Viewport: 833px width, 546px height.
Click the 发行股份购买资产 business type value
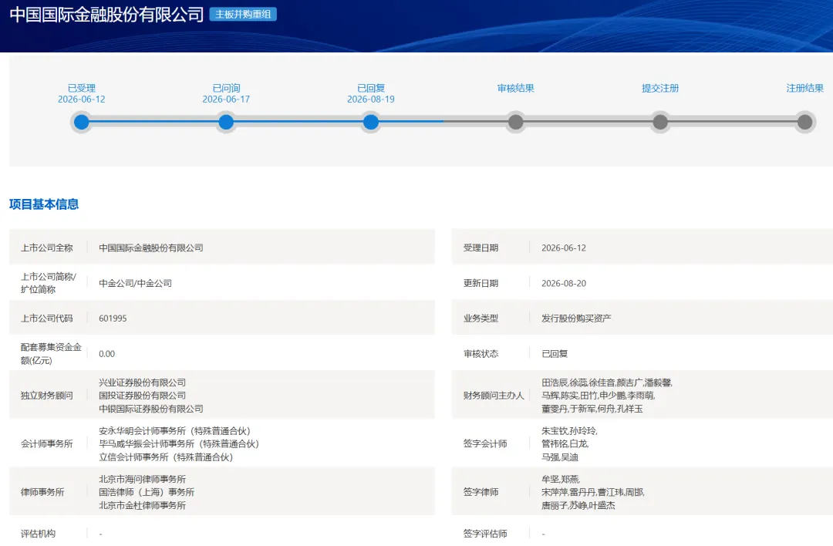(576, 318)
